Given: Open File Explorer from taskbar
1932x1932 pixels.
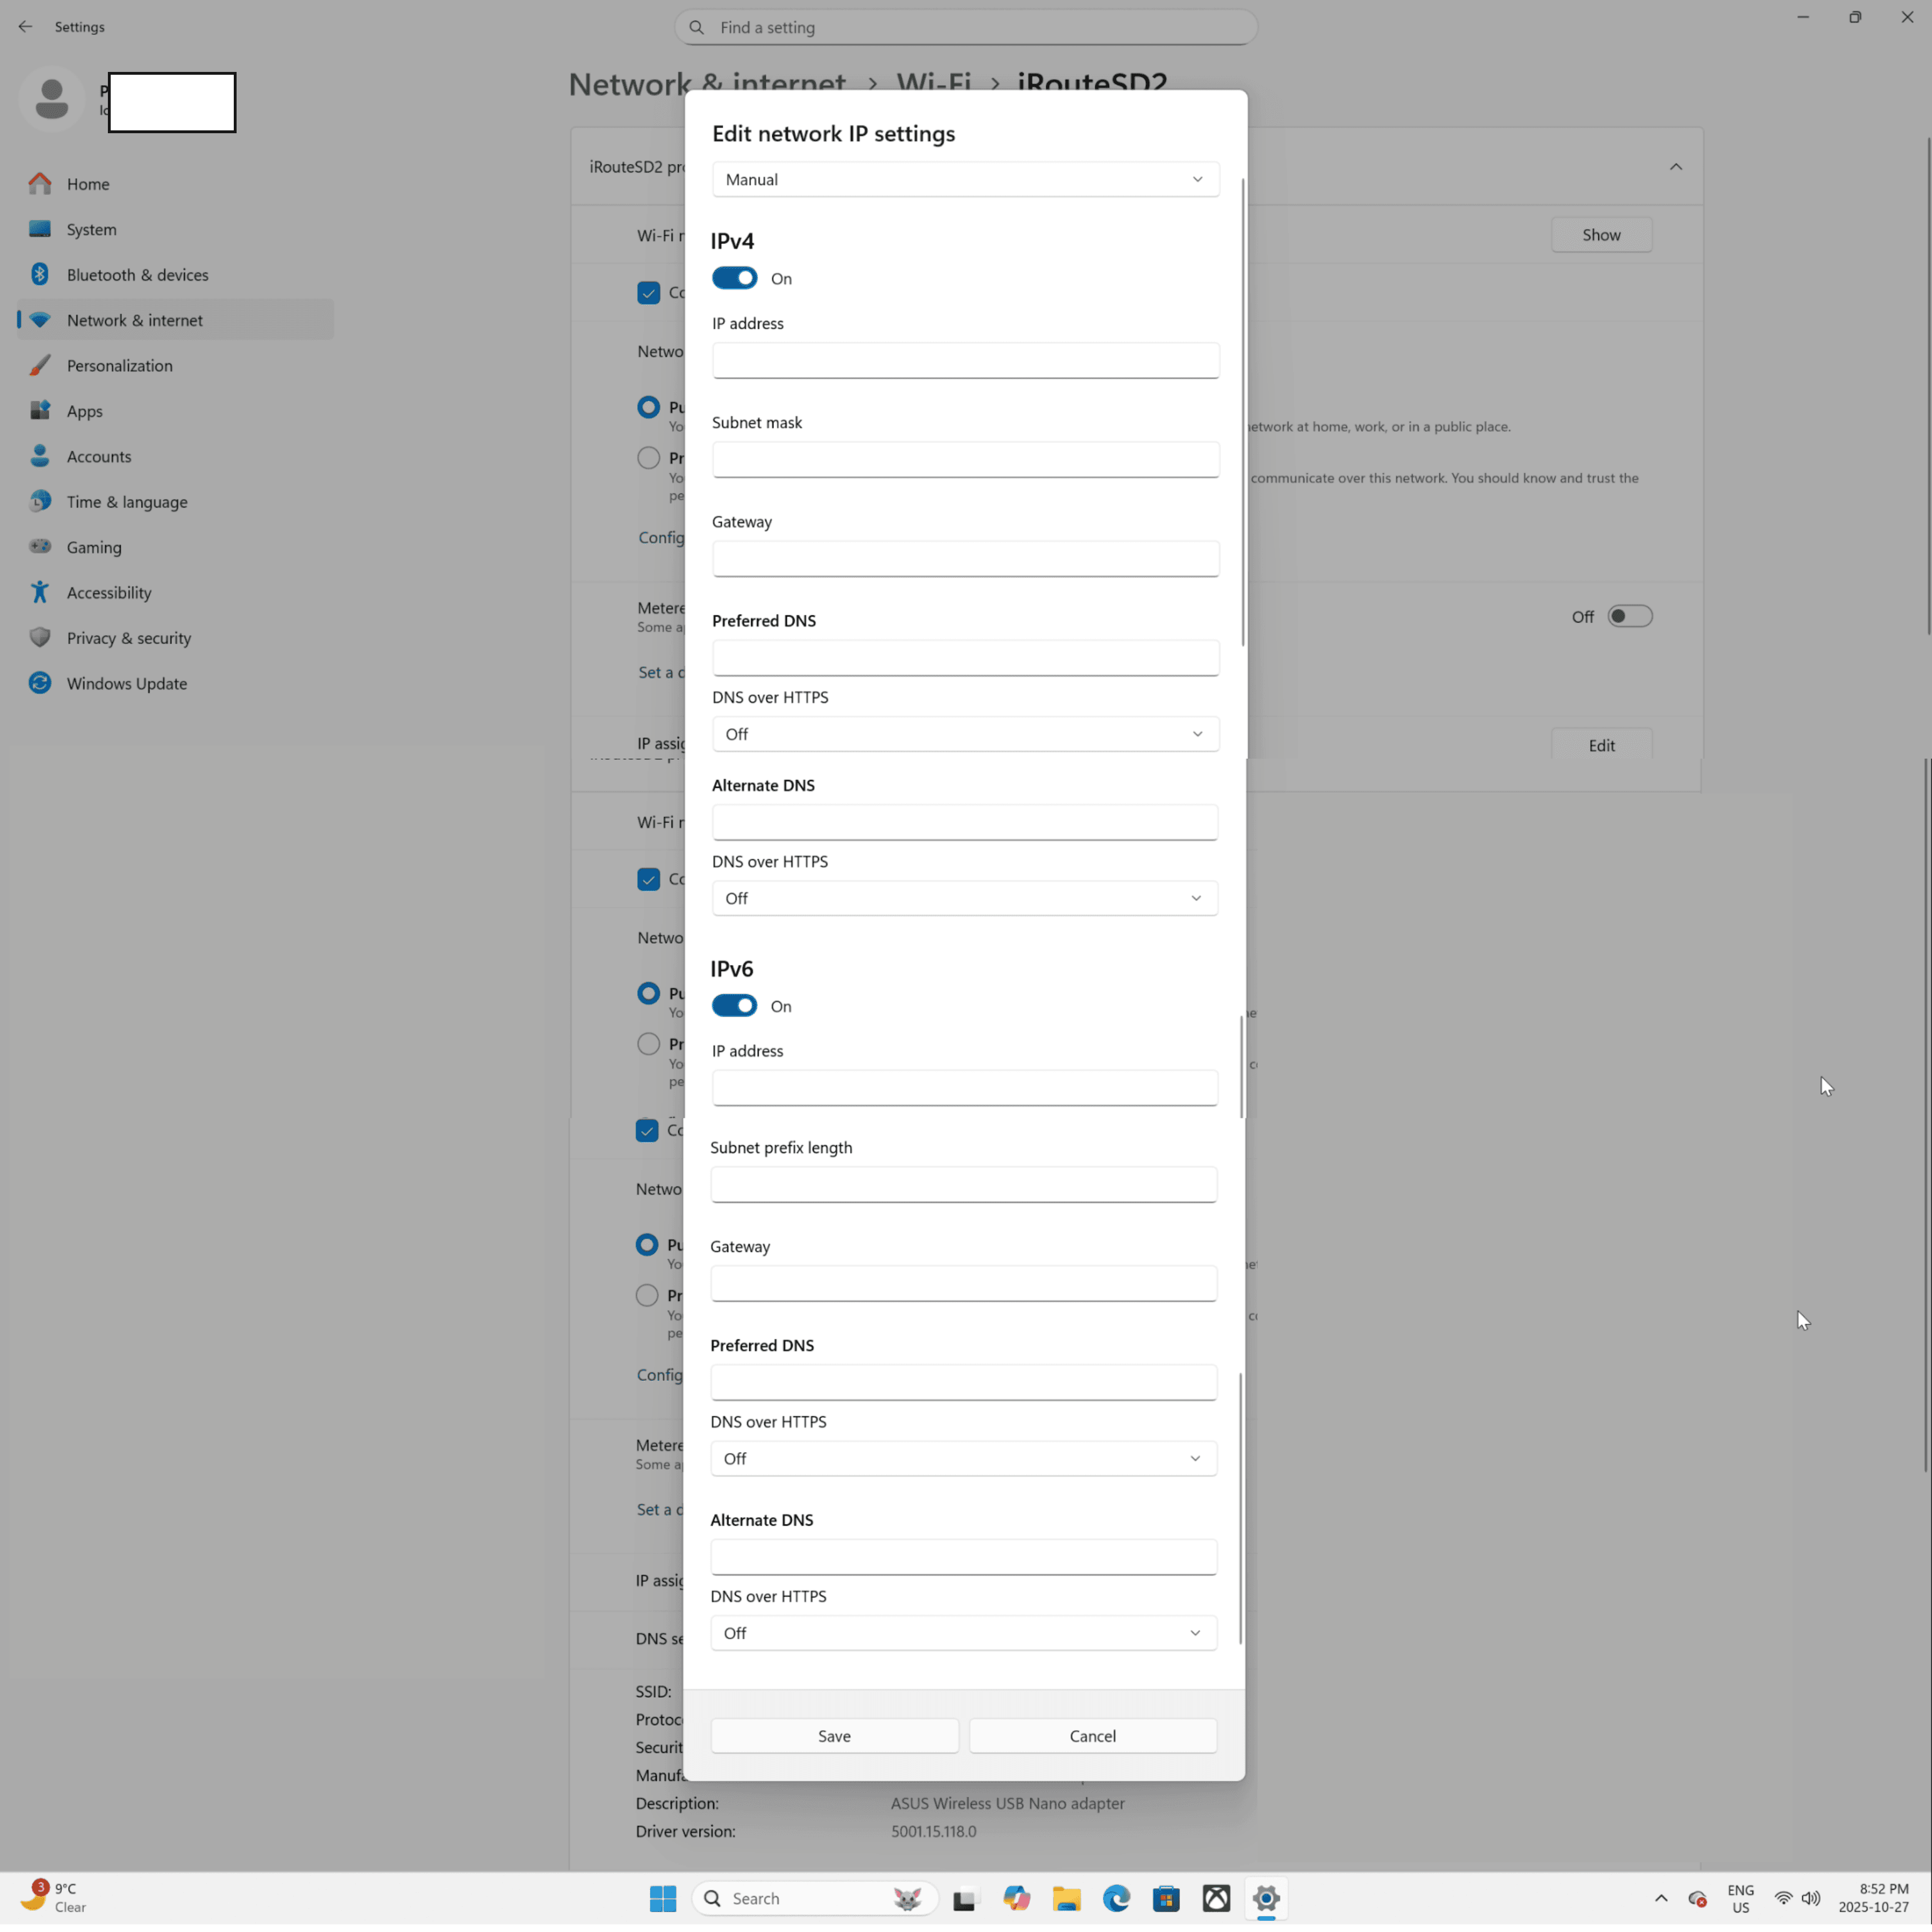Looking at the screenshot, I should click(1066, 1898).
